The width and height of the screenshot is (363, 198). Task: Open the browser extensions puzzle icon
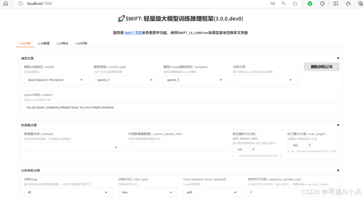coord(322,3)
